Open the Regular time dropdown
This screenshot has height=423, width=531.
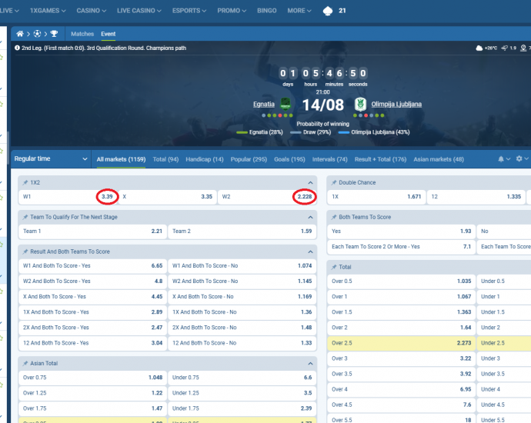click(51, 158)
